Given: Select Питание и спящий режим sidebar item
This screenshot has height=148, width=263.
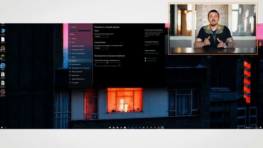Looking at the screenshot, I should [77, 53].
